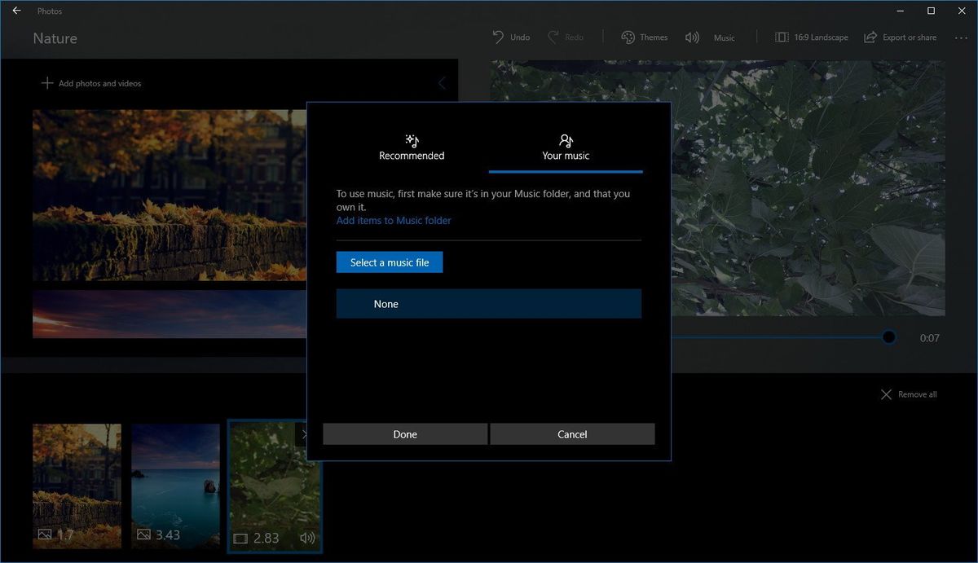The height and width of the screenshot is (563, 978).
Task: Open the Themes picker icon
Action: (x=628, y=37)
